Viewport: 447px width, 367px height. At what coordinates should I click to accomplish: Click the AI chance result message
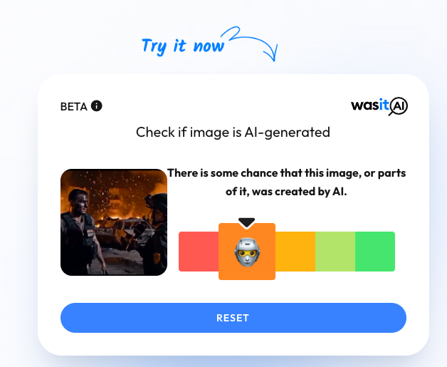click(286, 182)
